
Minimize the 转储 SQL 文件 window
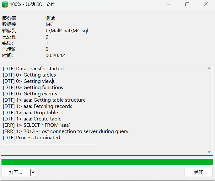click(x=169, y=4)
